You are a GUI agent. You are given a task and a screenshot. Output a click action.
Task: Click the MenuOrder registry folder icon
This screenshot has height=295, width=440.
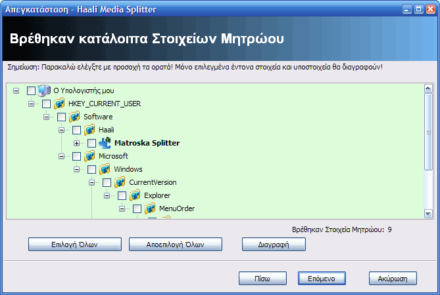tap(150, 208)
